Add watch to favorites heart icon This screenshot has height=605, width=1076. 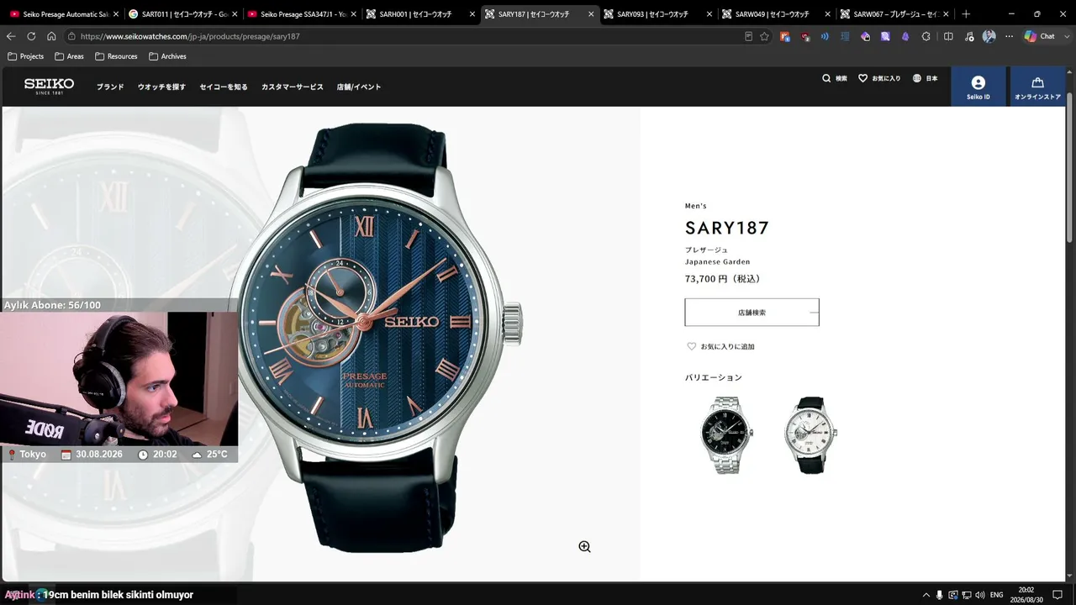(x=692, y=346)
